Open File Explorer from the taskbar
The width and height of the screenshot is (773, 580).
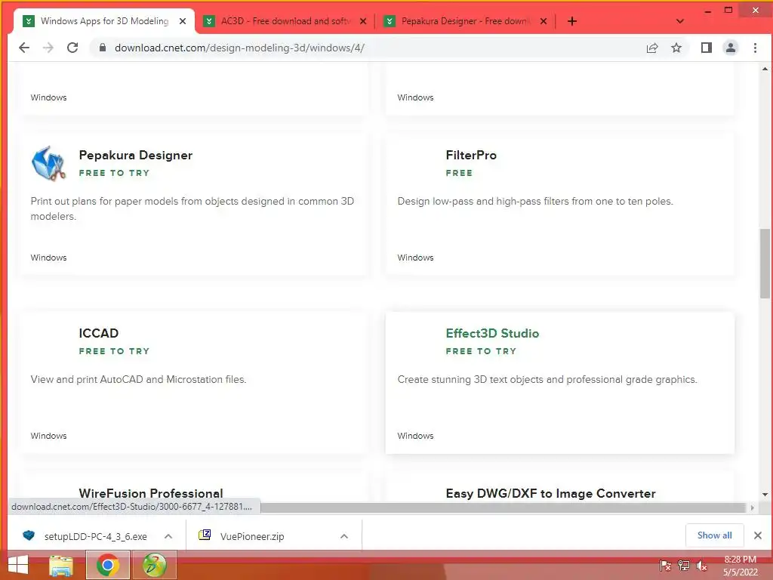(61, 565)
